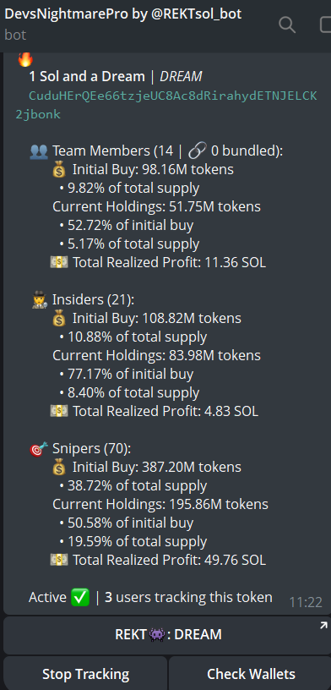Click the fire emoji above the token name
The height and width of the screenshot is (690, 331).
pos(25,59)
